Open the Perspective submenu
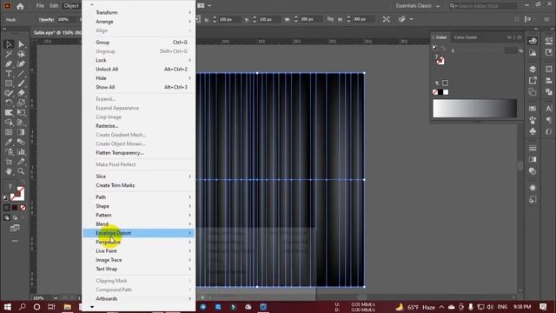Screen dimensions: 556x313 pos(139,242)
